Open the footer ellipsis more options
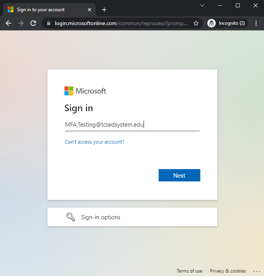The image size is (264, 276). pos(257,271)
